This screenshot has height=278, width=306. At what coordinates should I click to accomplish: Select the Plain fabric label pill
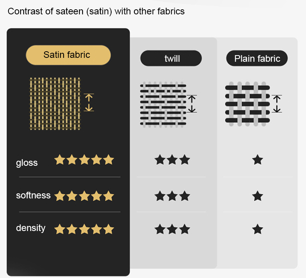pos(257,58)
